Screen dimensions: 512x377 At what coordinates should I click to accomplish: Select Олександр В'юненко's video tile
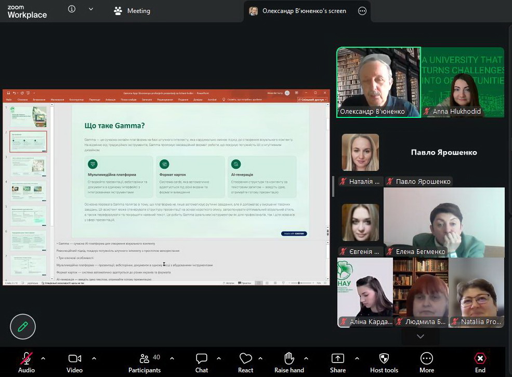coord(378,82)
